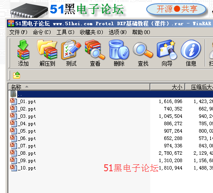213x193 pixels.
Task: Open the 收藏夹(O) menu
Action: tap(91, 32)
